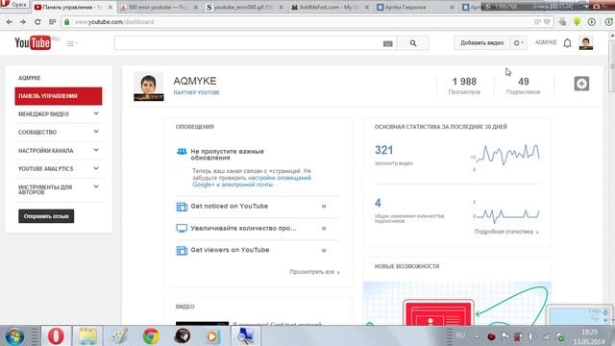Viewport: 615px width, 346px height.
Task: Click Партнер YouTube label
Action: (196, 92)
